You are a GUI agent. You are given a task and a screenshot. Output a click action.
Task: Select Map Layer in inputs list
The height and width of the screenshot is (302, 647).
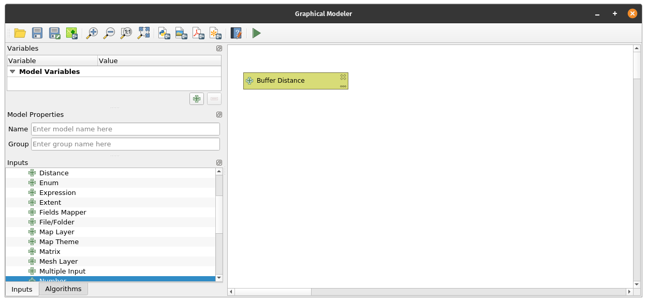click(x=57, y=232)
